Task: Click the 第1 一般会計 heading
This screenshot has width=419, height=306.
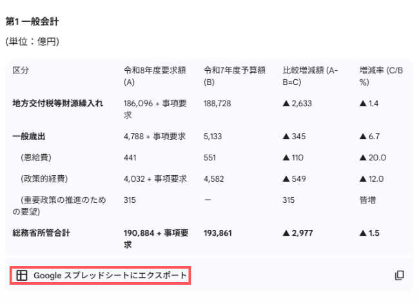Action: pyautogui.click(x=32, y=21)
